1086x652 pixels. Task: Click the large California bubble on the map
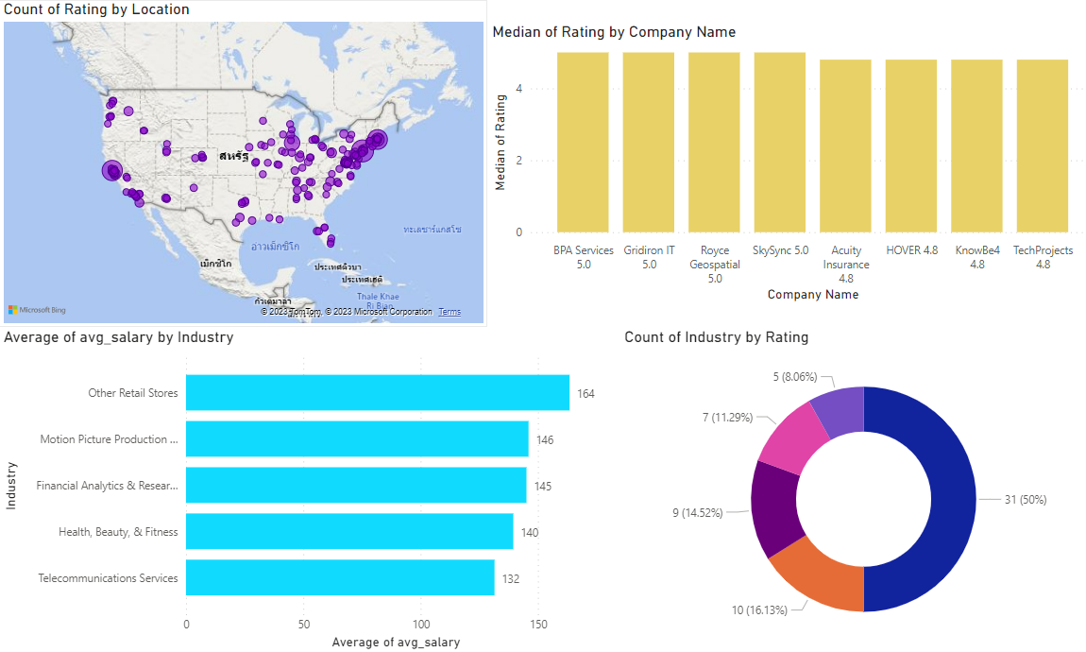pyautogui.click(x=111, y=170)
